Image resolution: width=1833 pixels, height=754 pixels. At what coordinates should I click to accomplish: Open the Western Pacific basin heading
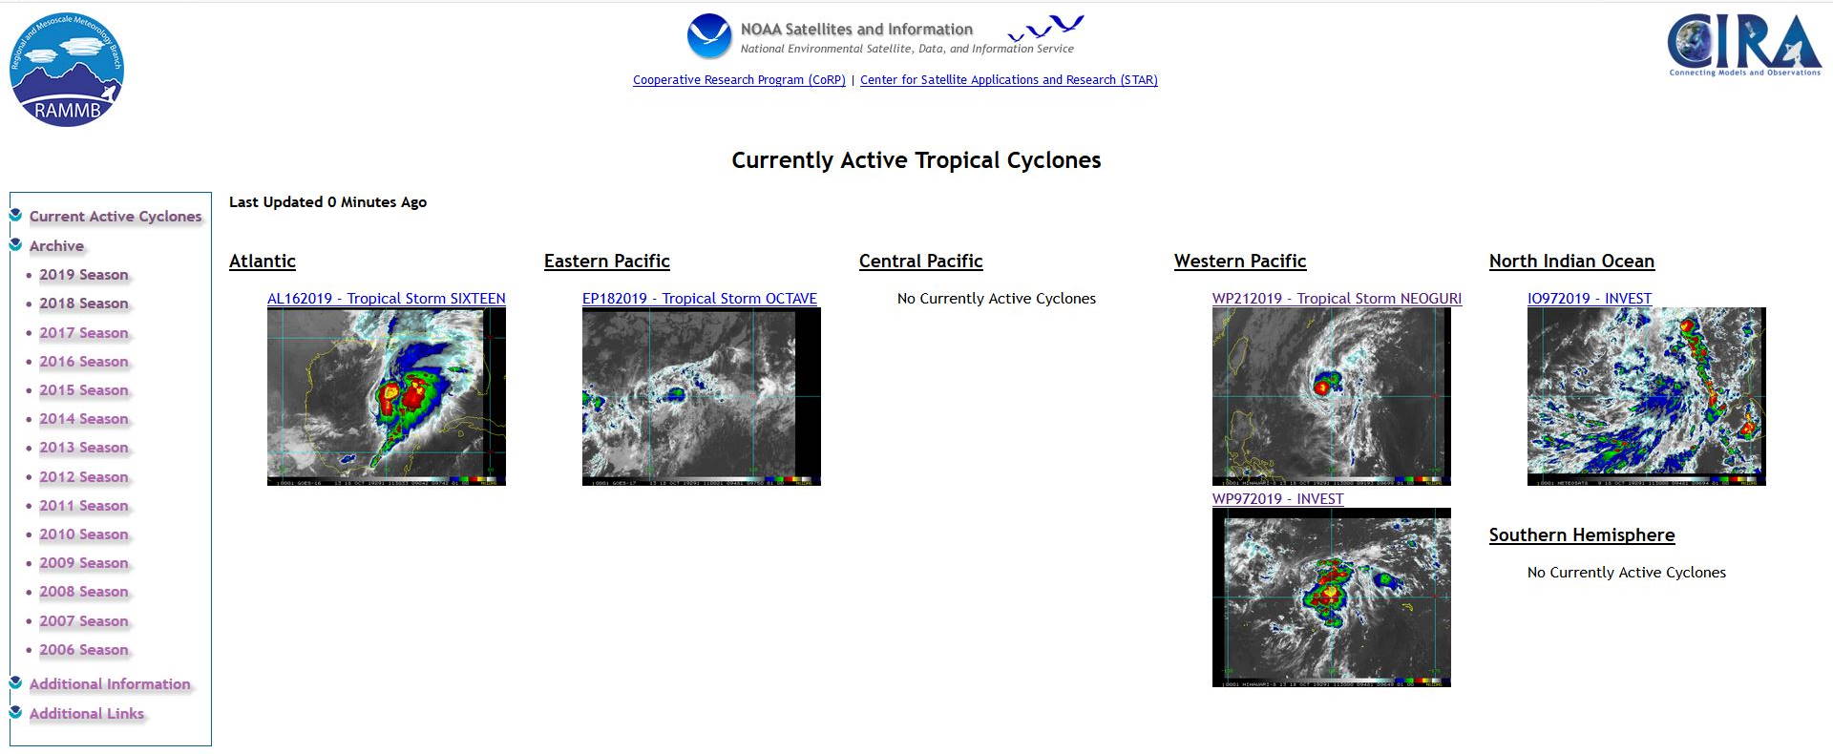click(x=1240, y=262)
